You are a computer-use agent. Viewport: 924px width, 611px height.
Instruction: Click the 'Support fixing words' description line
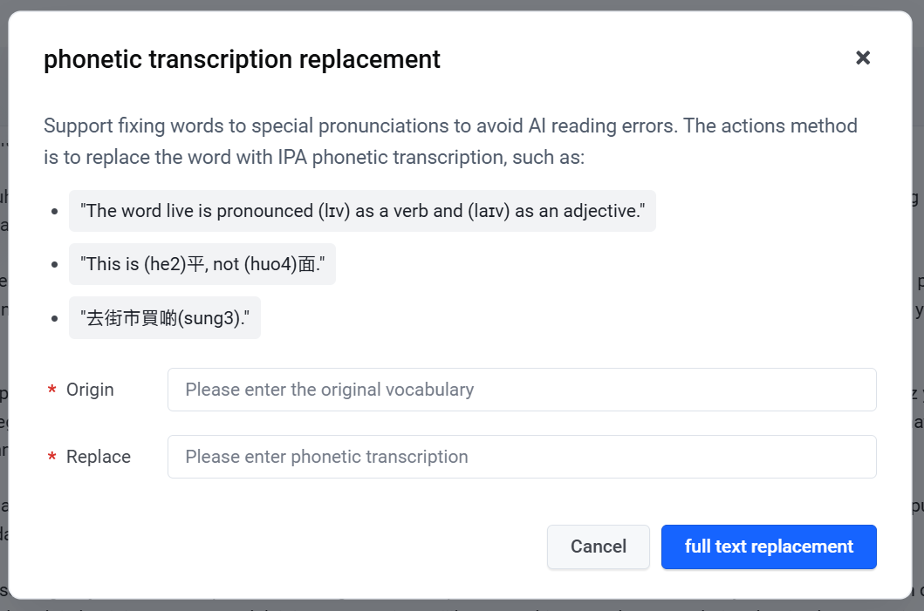(x=450, y=126)
